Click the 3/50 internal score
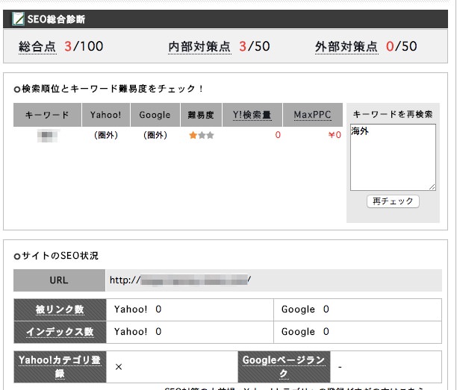The height and width of the screenshot is (390, 457). [x=255, y=46]
